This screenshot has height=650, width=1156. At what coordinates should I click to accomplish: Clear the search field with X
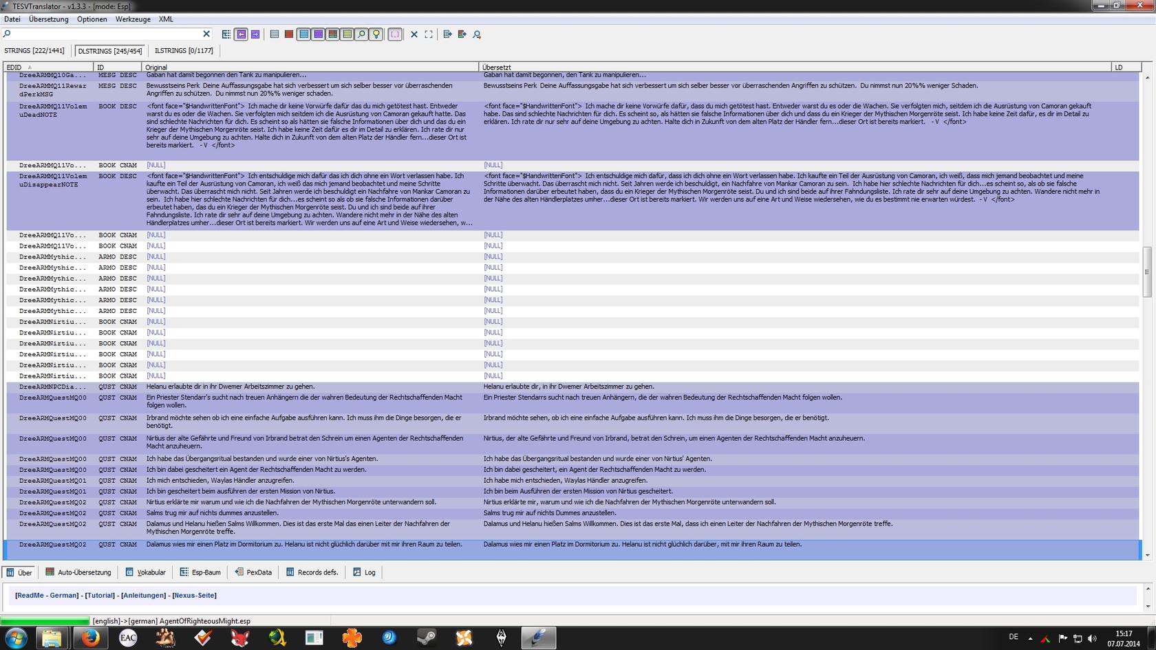point(206,34)
